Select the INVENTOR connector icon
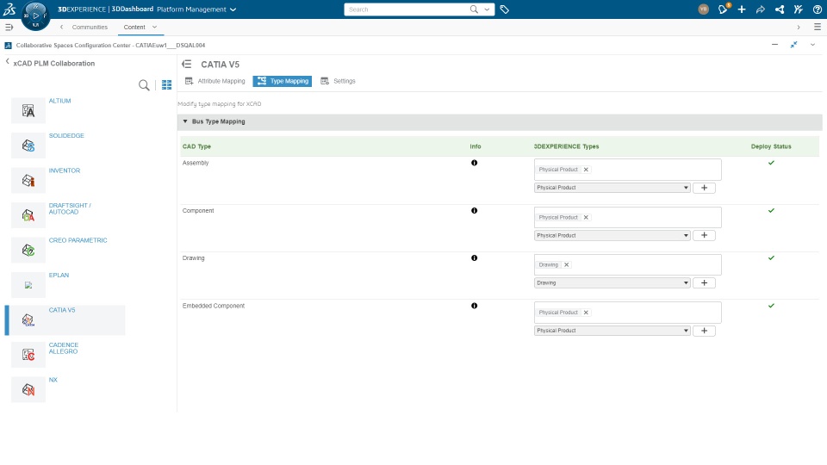Viewport: 827px width, 465px height. click(x=28, y=180)
